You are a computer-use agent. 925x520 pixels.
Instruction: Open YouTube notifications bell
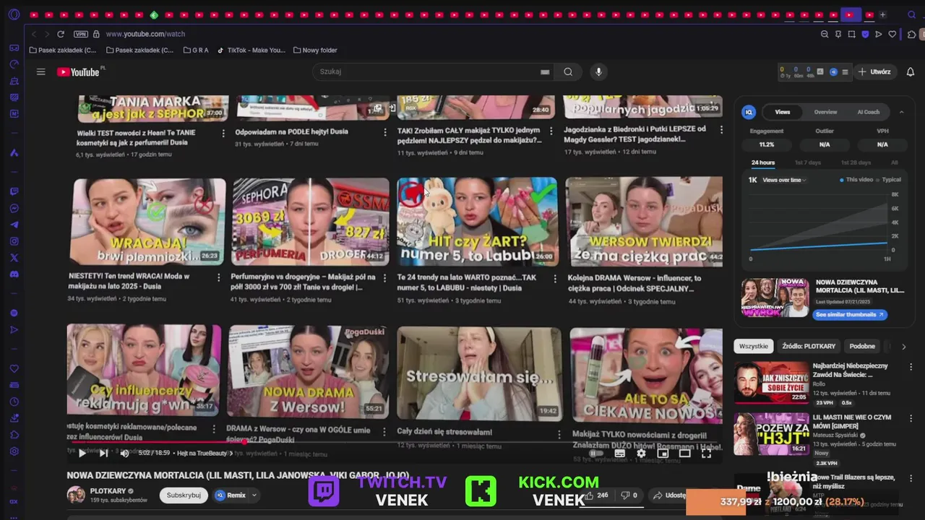(910, 71)
